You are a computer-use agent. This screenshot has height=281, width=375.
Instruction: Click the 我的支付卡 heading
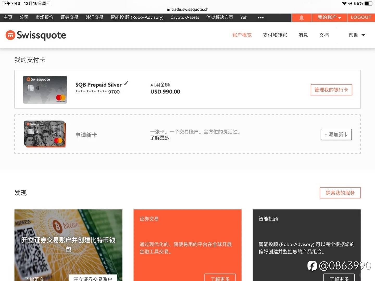click(x=30, y=60)
